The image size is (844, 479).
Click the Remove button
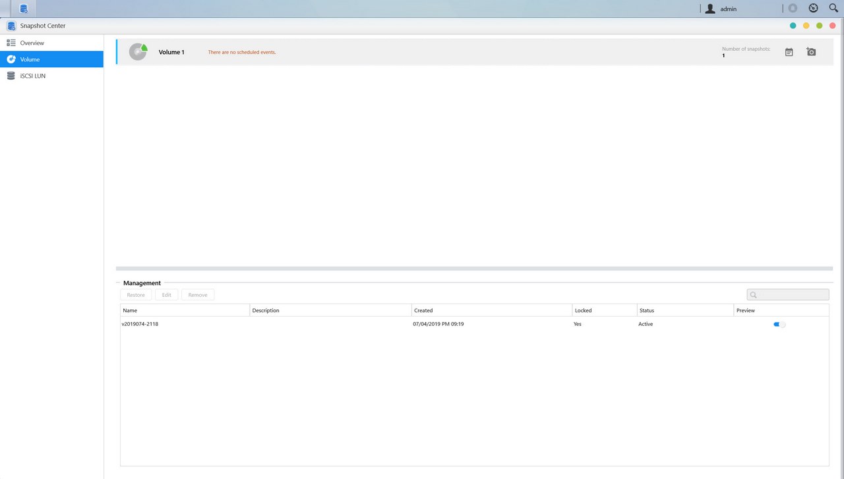point(198,295)
